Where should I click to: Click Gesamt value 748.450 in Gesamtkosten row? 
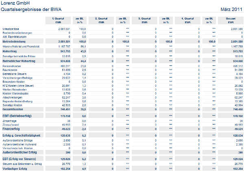(x=238, y=109)
